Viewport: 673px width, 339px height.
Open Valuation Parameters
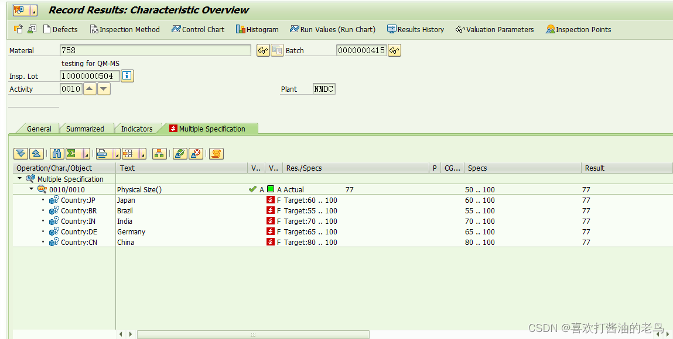coord(494,29)
